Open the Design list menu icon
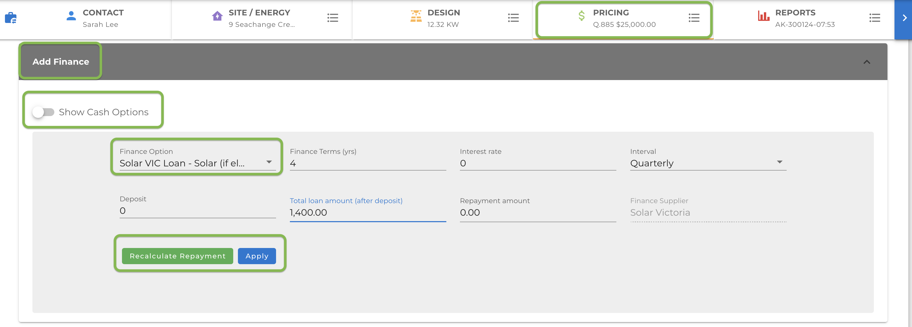 coord(513,18)
